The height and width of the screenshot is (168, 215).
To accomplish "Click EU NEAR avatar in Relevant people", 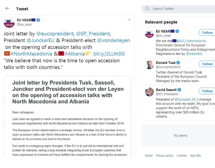I will [x=149, y=33].
